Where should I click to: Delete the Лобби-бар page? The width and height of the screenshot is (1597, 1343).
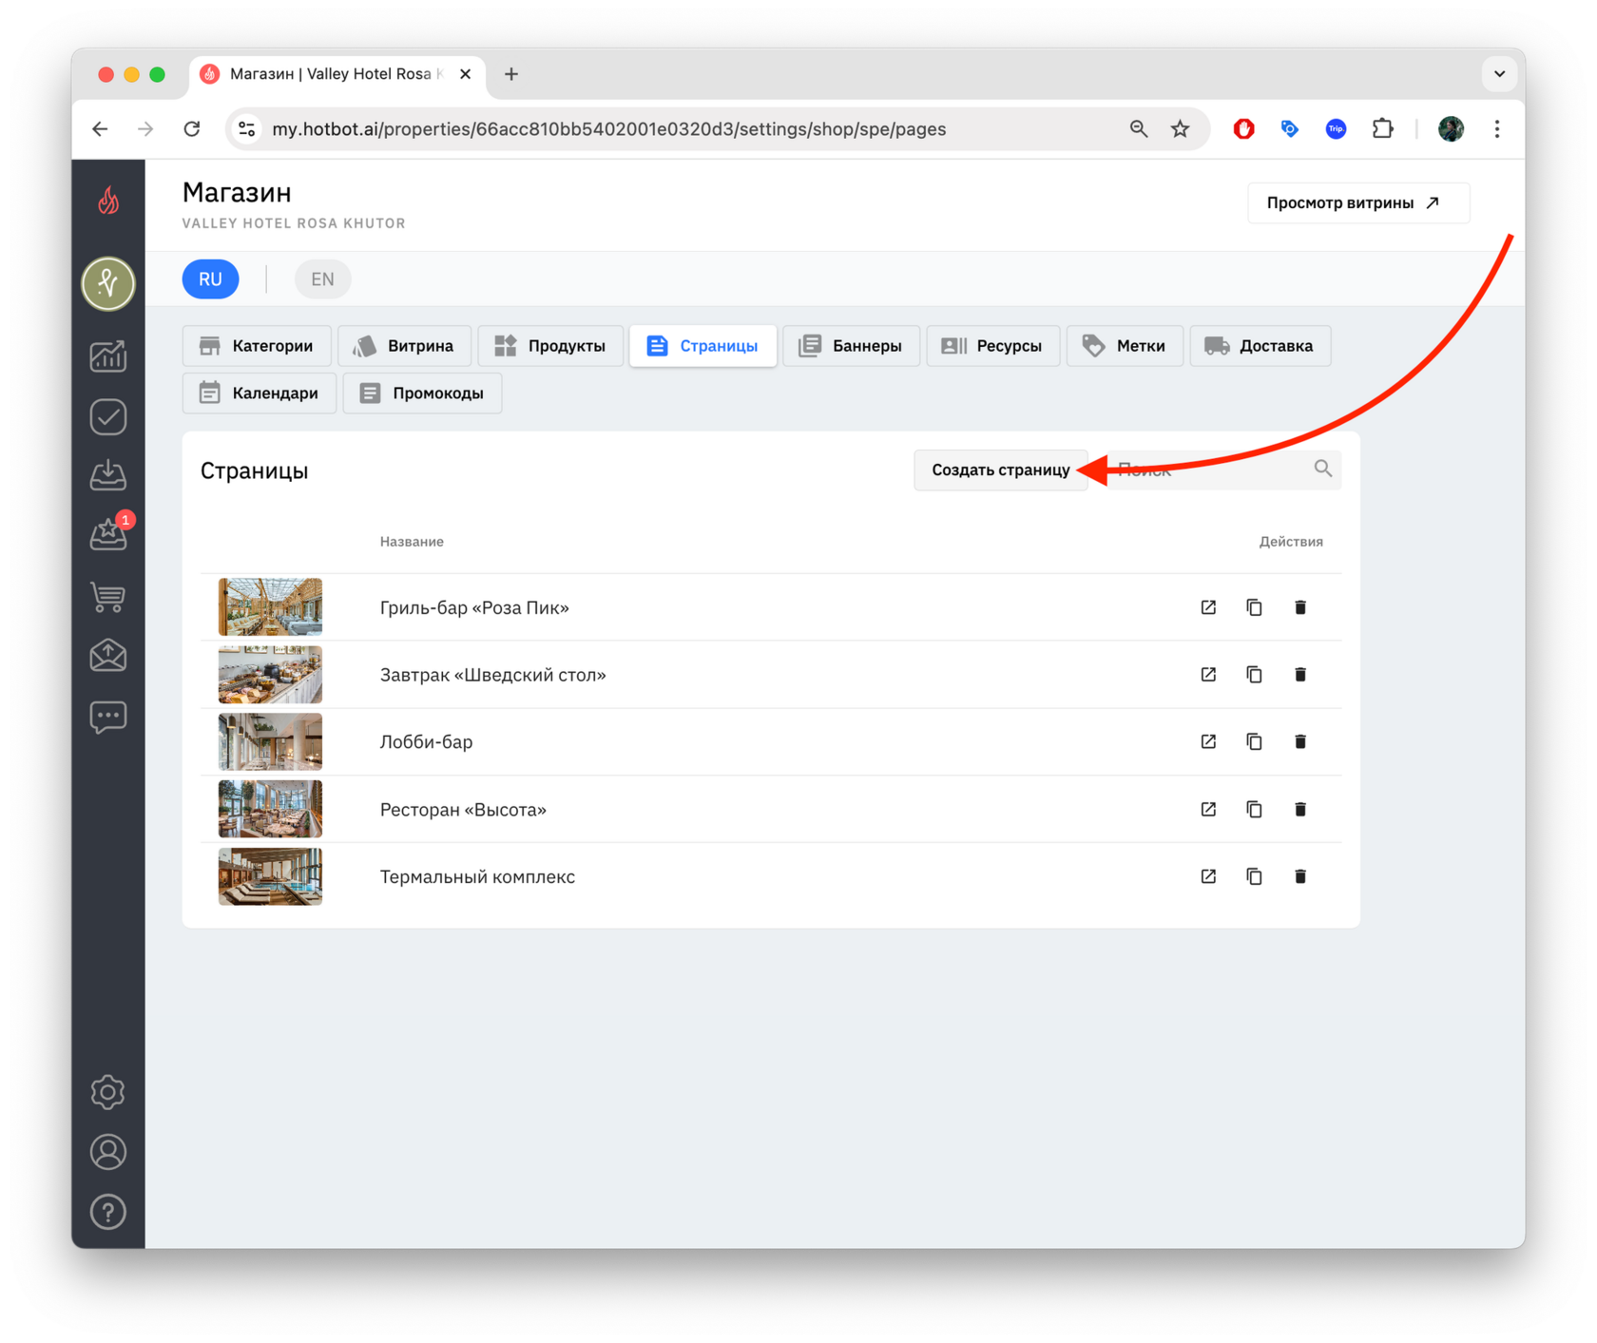coord(1300,741)
